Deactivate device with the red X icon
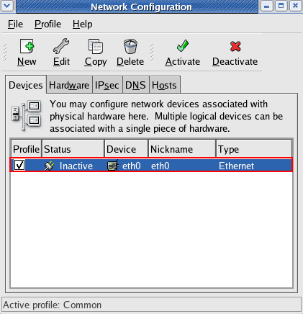Screen dimensions: 303x314 tap(235, 46)
